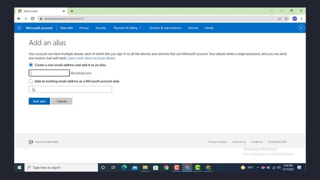Open the Microsoft apps launcher grid
320x180 pixels.
pyautogui.click(x=19, y=28)
